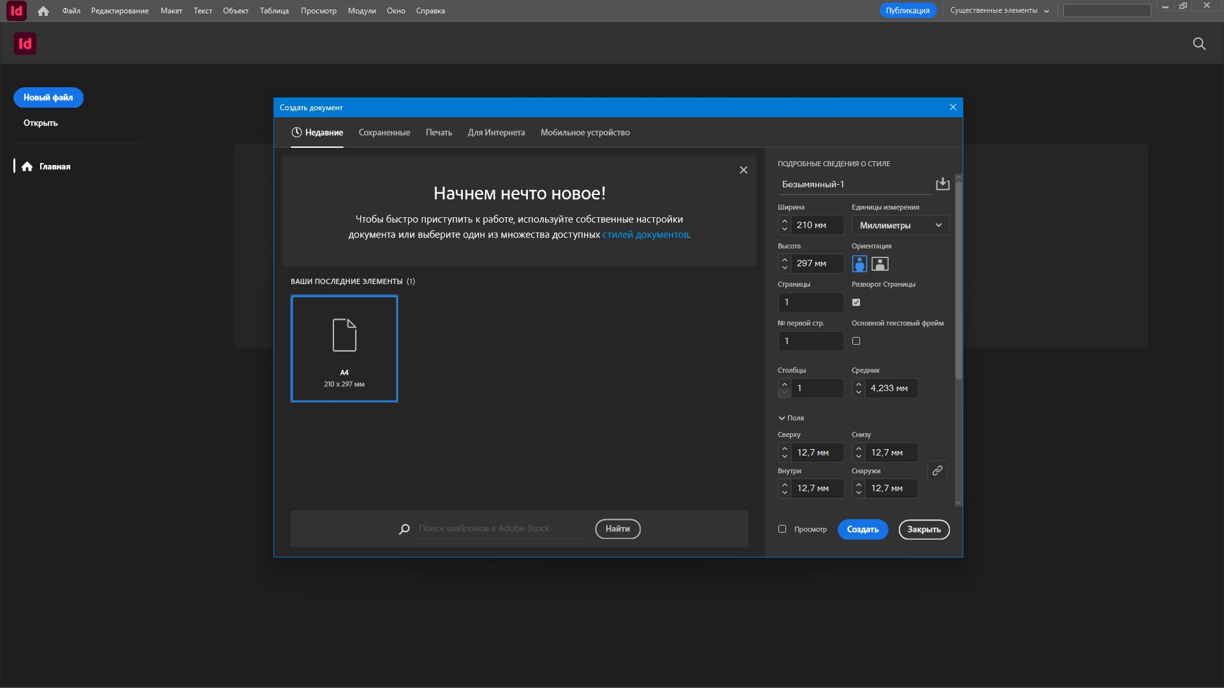The image size is (1224, 688).
Task: Click the search magnifier icon at top right
Action: (x=1199, y=44)
